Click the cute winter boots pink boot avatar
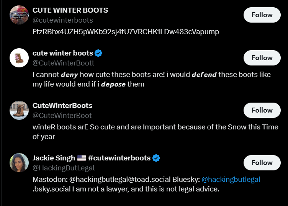The width and height of the screenshot is (288, 206). point(19,58)
